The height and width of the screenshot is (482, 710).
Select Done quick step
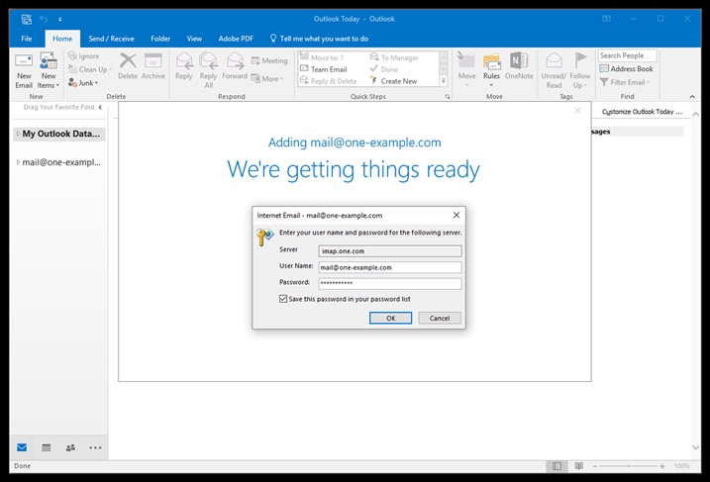pyautogui.click(x=384, y=69)
